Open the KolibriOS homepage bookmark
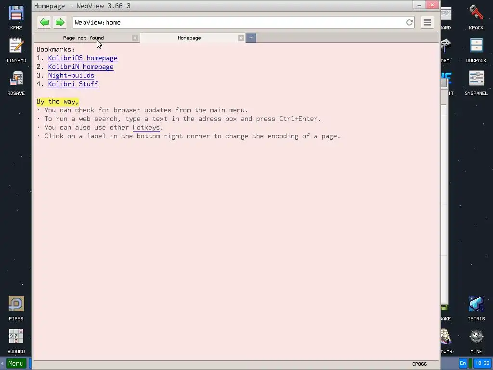Viewport: 493px width, 370px height. [83, 58]
